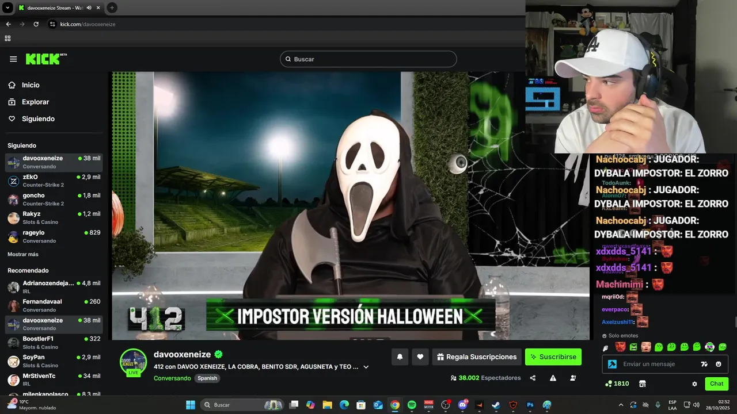Viewport: 737px width, 414px height.
Task: Open Steam from the taskbar
Action: coord(496,405)
